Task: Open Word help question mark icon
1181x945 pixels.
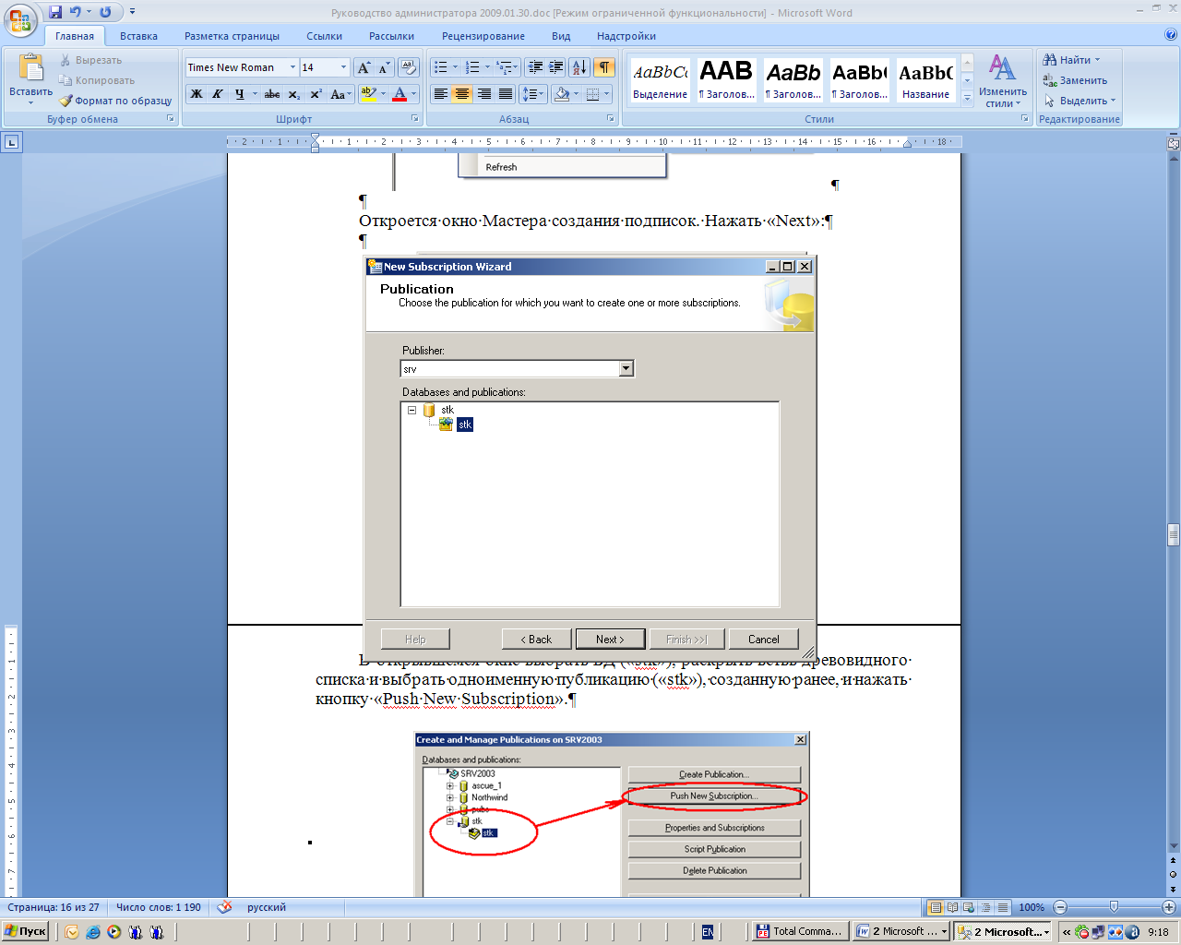Action: [x=1171, y=35]
